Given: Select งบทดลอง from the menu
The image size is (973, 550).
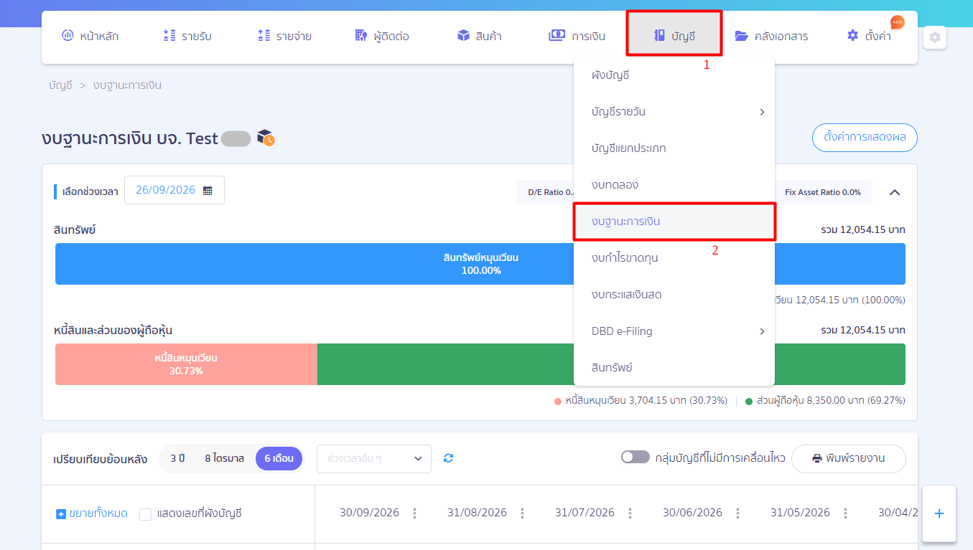Looking at the screenshot, I should [674, 185].
